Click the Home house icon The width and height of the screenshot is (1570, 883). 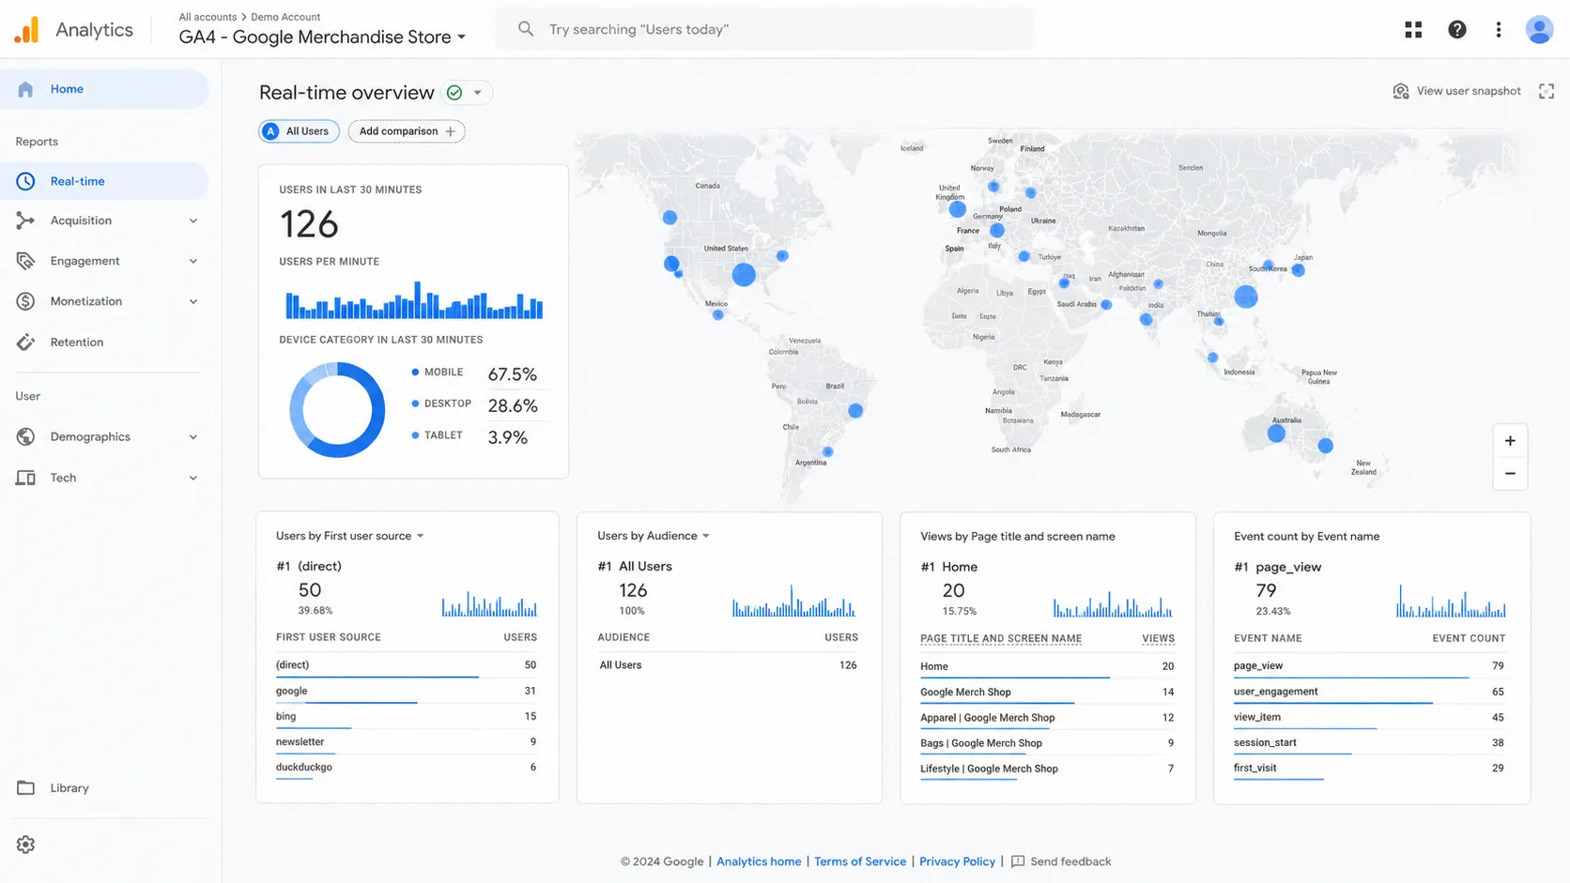[25, 89]
